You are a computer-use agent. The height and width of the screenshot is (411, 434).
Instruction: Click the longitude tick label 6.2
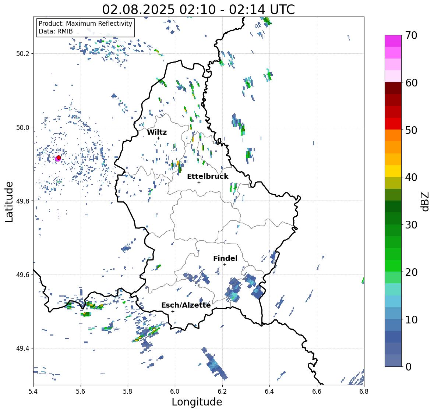(222, 391)
